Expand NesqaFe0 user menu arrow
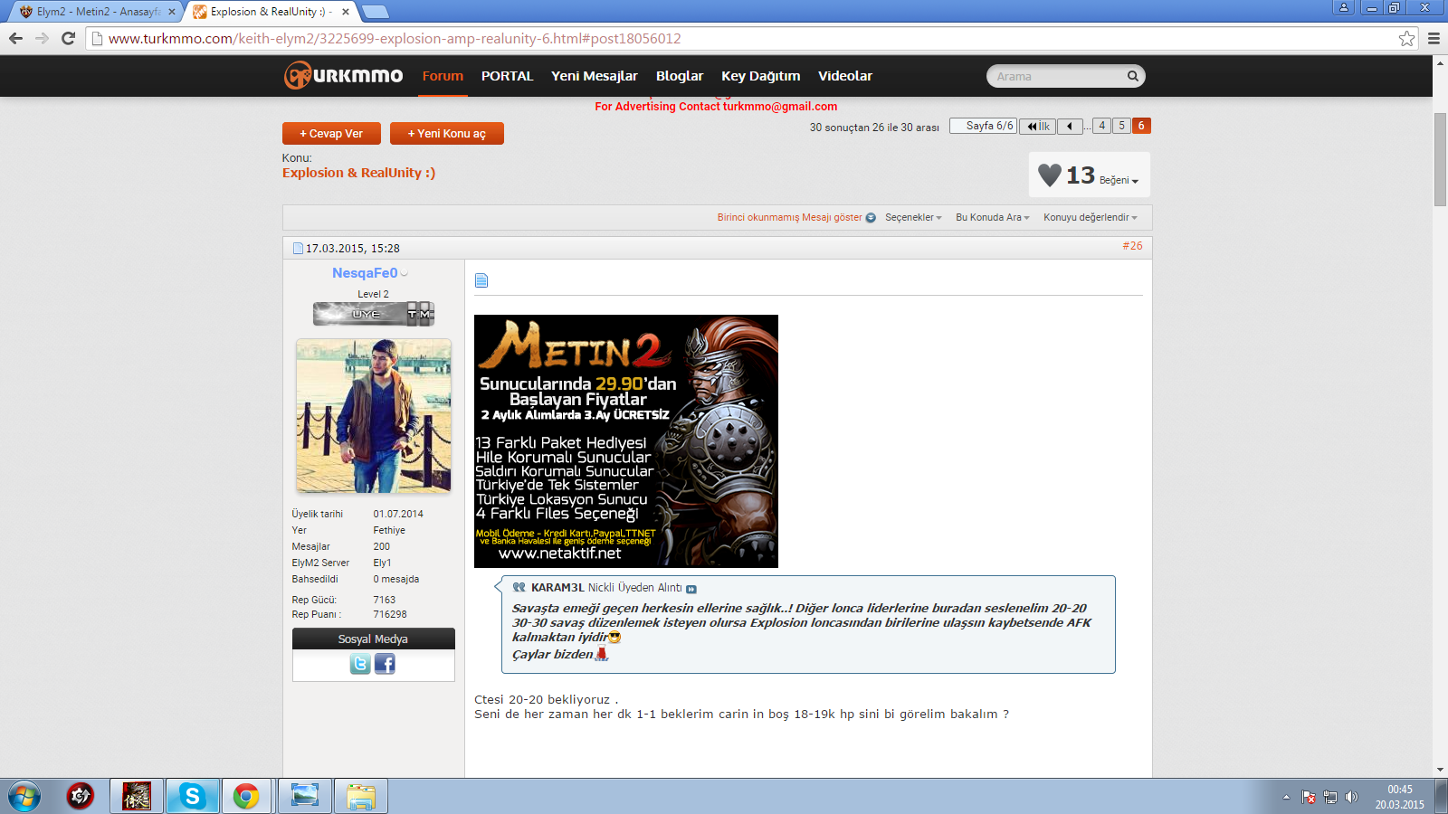 405,273
